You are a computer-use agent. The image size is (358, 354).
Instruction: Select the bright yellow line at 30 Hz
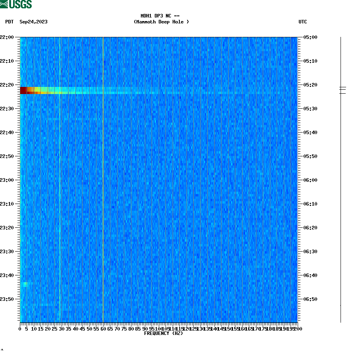click(x=60, y=179)
